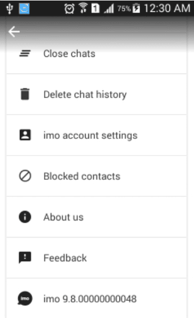Tap the Feedback speech bubble icon

click(x=25, y=257)
